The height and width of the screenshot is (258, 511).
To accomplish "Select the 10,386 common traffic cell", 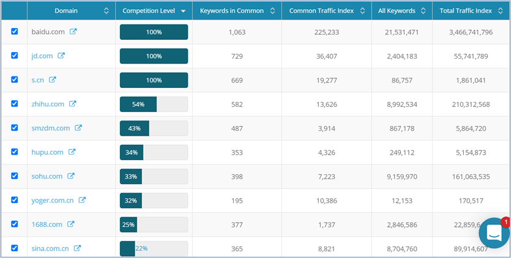I will click(x=327, y=201).
